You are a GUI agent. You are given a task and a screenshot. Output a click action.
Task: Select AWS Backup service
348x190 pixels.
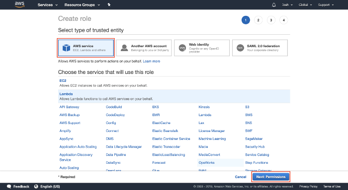coord(70,115)
